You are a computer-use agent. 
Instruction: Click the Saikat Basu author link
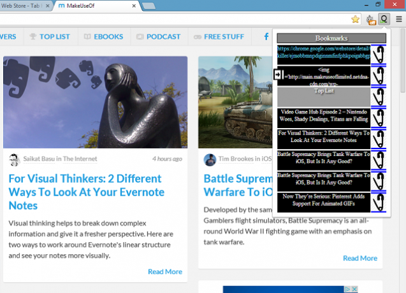pyautogui.click(x=39, y=159)
